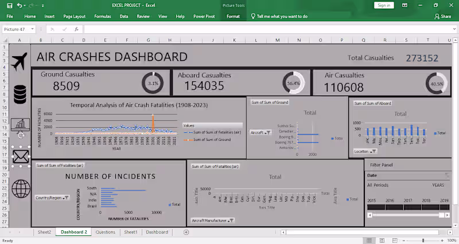Viewport: 459px width, 244px height.
Task: Open the Page Layout ribbon tab
Action: (75, 17)
